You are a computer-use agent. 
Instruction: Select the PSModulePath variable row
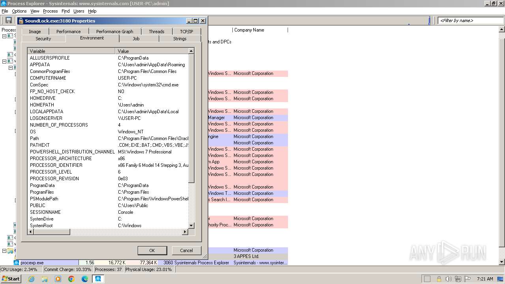point(108,199)
